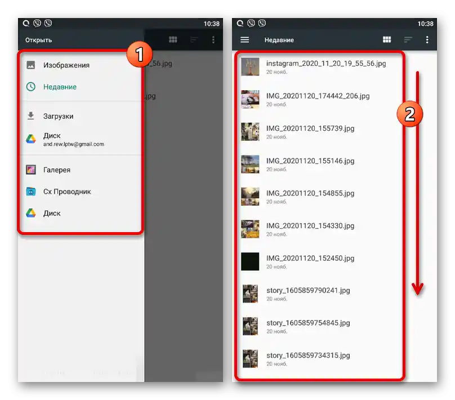Viewport: 455px width, 400px height.
Task: Tap search status icon in right phone status bar
Action: [x=240, y=23]
